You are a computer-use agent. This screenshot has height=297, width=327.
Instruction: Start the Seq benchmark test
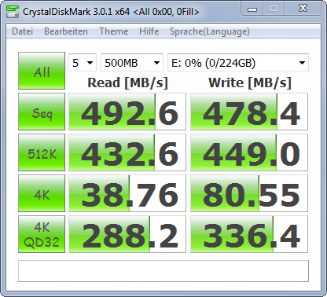(42, 112)
